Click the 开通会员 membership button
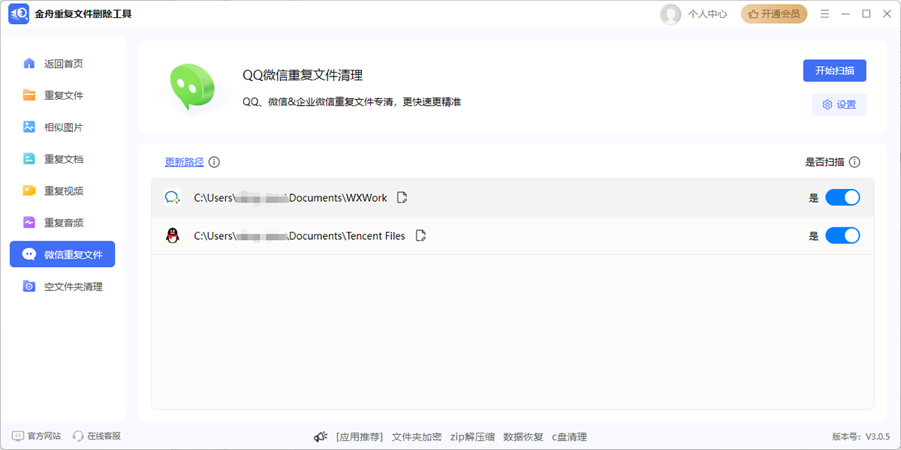This screenshot has height=450, width=901. [x=774, y=13]
